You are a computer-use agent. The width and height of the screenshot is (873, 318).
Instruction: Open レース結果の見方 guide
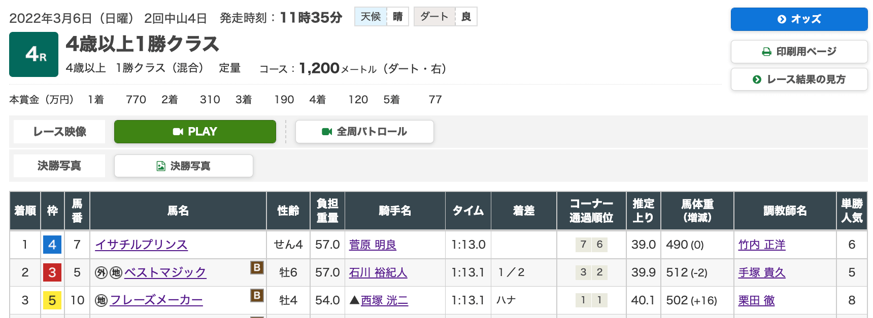click(x=799, y=79)
